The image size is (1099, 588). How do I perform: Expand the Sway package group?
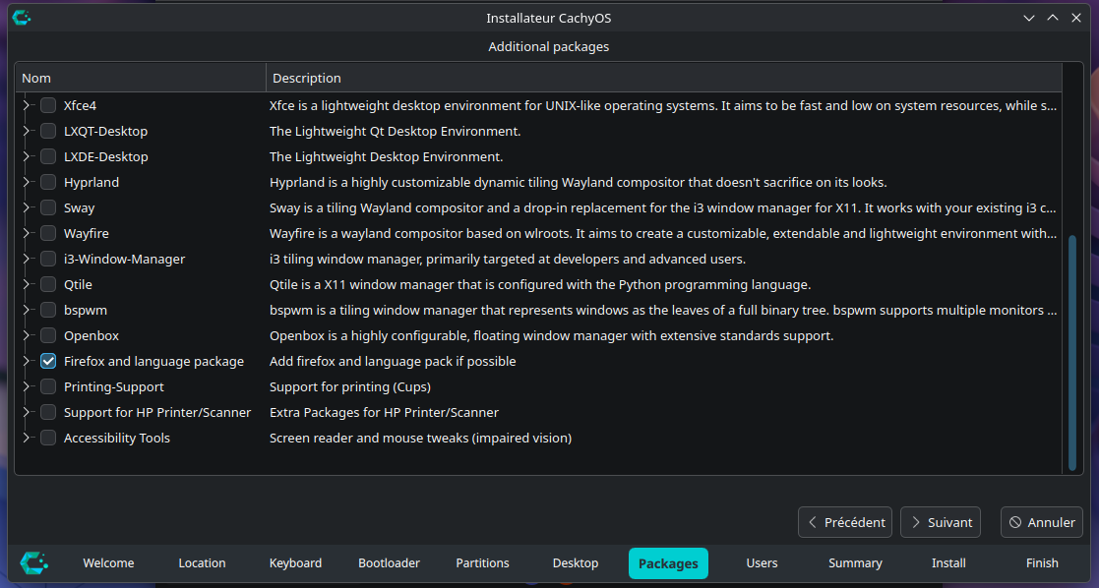(x=27, y=207)
